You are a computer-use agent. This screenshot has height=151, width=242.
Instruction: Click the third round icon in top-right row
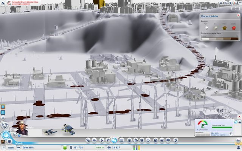[231, 3]
